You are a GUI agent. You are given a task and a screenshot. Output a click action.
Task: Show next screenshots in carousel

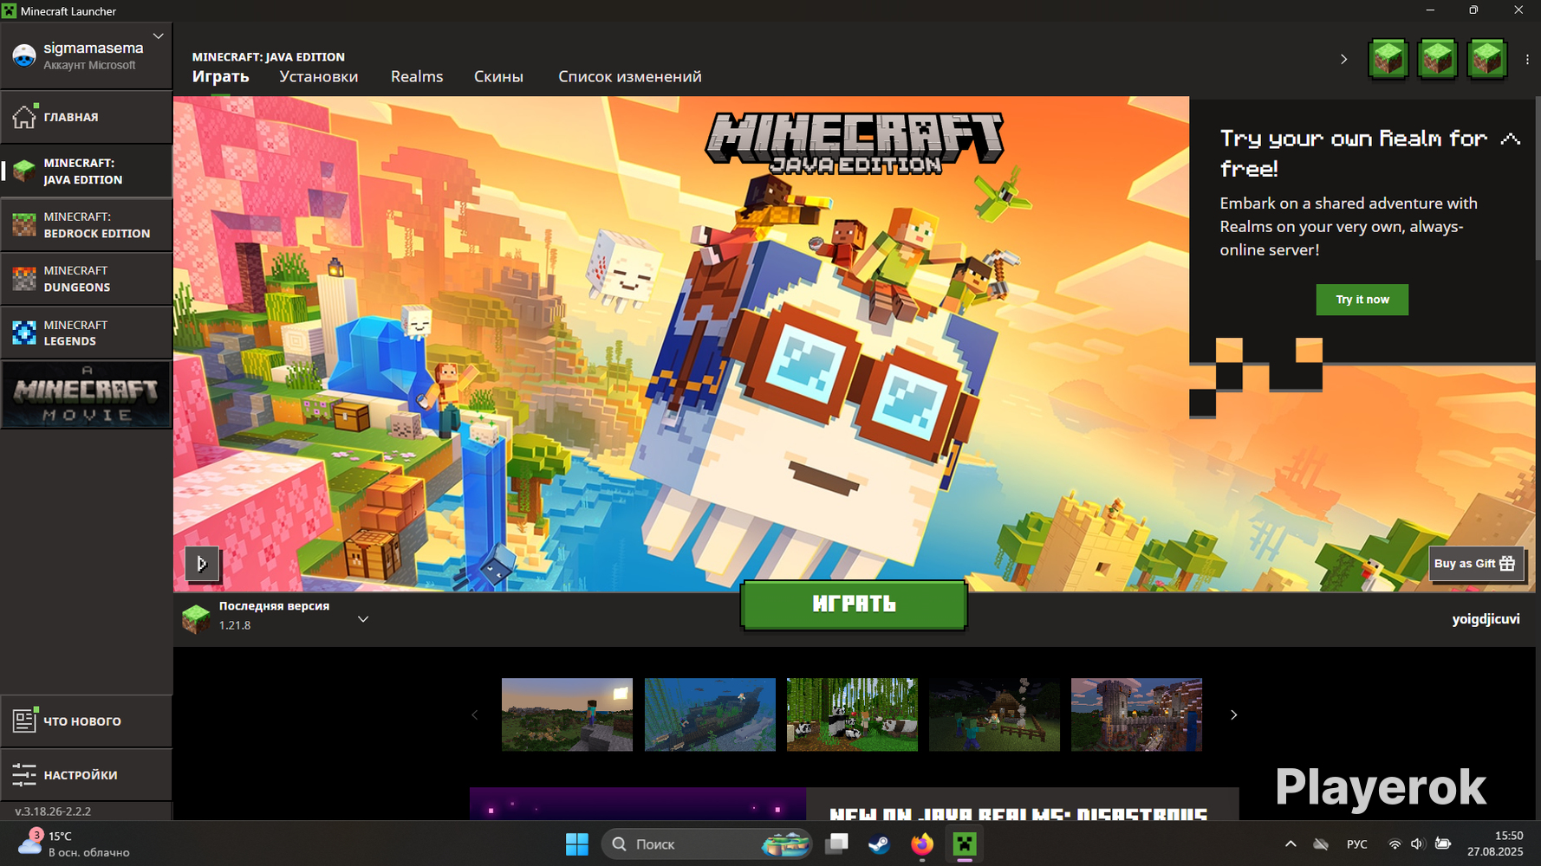[x=1233, y=714]
